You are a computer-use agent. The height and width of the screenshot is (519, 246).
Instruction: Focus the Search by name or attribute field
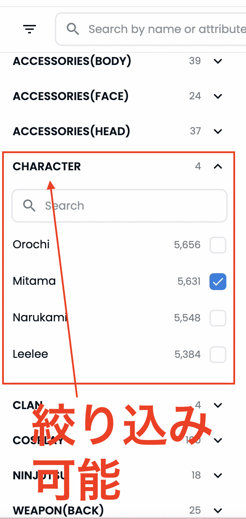tap(151, 29)
